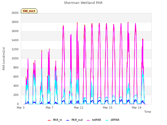Viewport: 167px width, 125px height.
Task: Click the Mar 19 x-axis tick label
Action: coord(136,108)
